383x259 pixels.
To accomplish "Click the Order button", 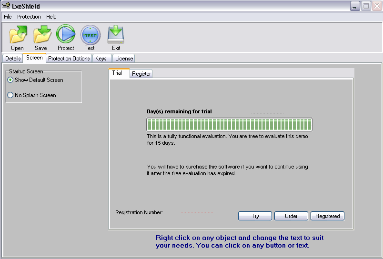I will point(291,216).
